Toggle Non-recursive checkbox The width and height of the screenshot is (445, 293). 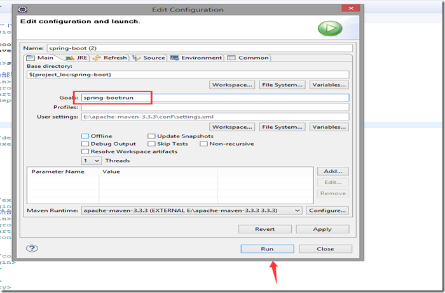pos(203,144)
